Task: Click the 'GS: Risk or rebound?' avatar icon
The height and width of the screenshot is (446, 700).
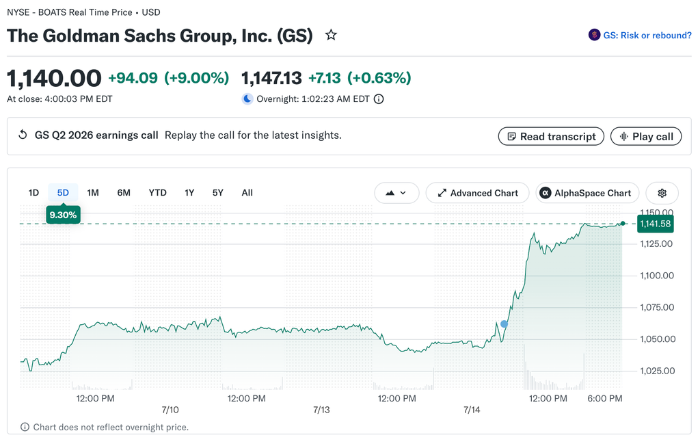Action: (594, 35)
